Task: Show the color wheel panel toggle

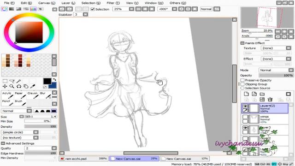Action: coord(4,9)
